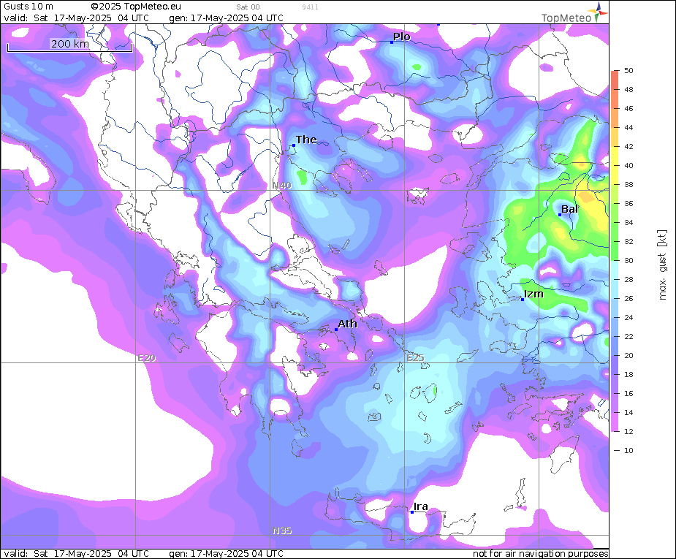Open the ©2025 TopMeteo.eu copyright text

(x=136, y=7)
